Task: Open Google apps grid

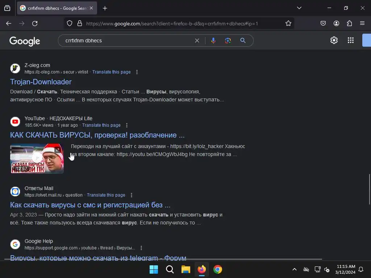Action: pyautogui.click(x=351, y=40)
